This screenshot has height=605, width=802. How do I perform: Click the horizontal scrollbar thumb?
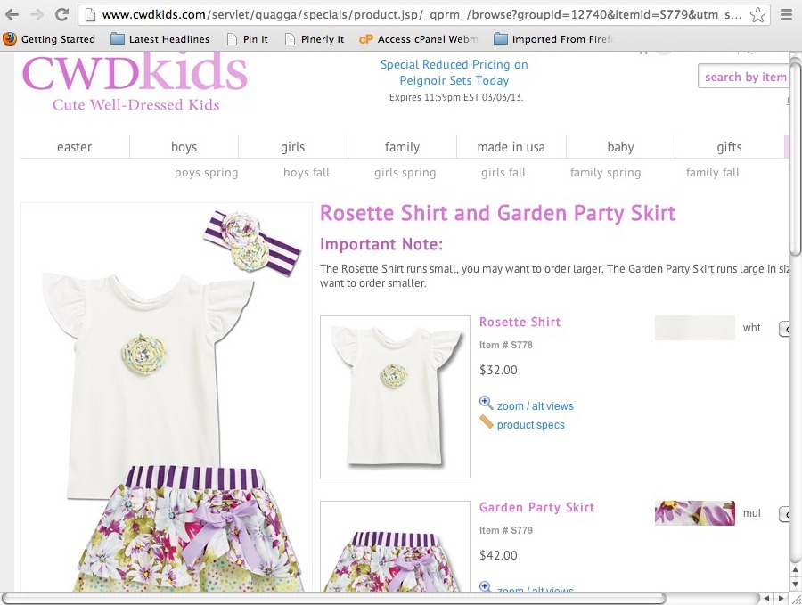point(334,598)
